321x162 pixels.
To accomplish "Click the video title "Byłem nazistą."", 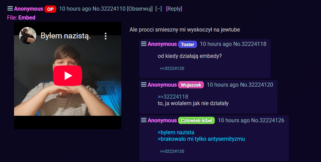I will tap(66, 36).
